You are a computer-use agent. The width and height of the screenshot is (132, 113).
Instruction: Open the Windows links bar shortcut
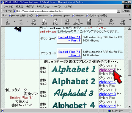(x=78, y=15)
